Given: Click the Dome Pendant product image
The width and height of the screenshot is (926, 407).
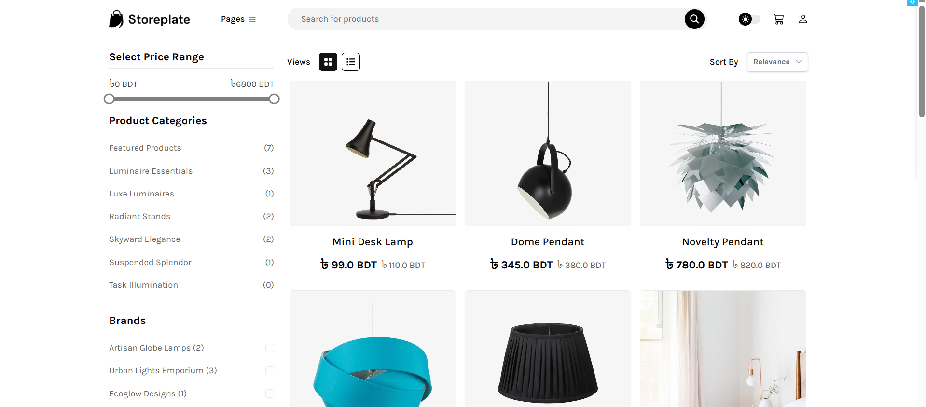Looking at the screenshot, I should click(548, 154).
